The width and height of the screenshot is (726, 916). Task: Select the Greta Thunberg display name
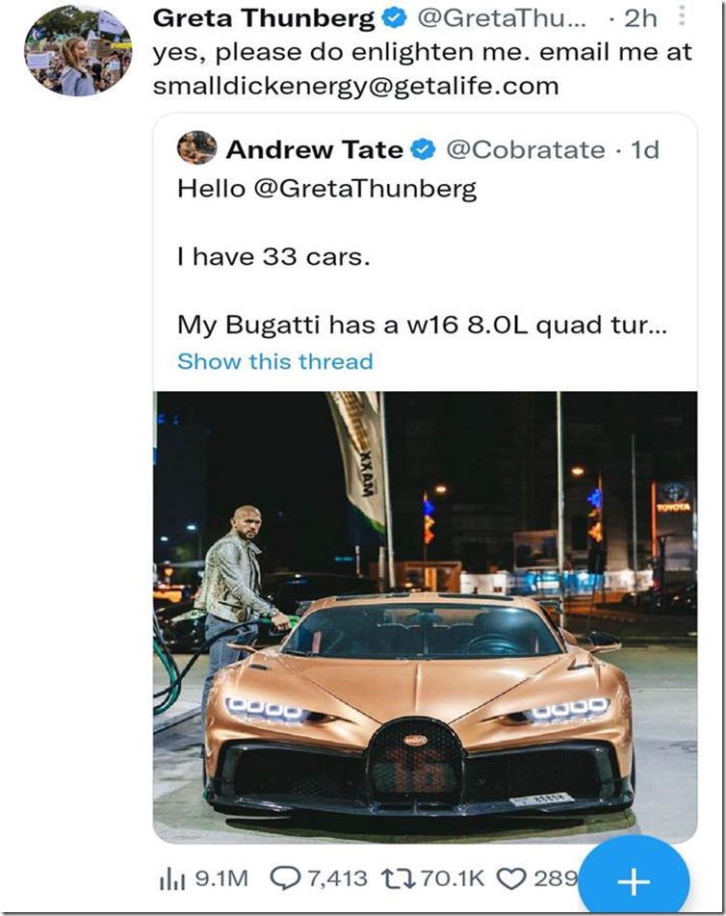pyautogui.click(x=264, y=19)
